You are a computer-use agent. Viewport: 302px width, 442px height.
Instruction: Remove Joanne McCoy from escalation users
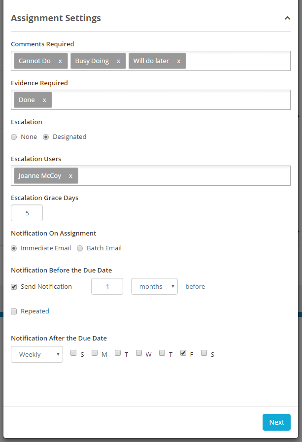pyautogui.click(x=70, y=176)
